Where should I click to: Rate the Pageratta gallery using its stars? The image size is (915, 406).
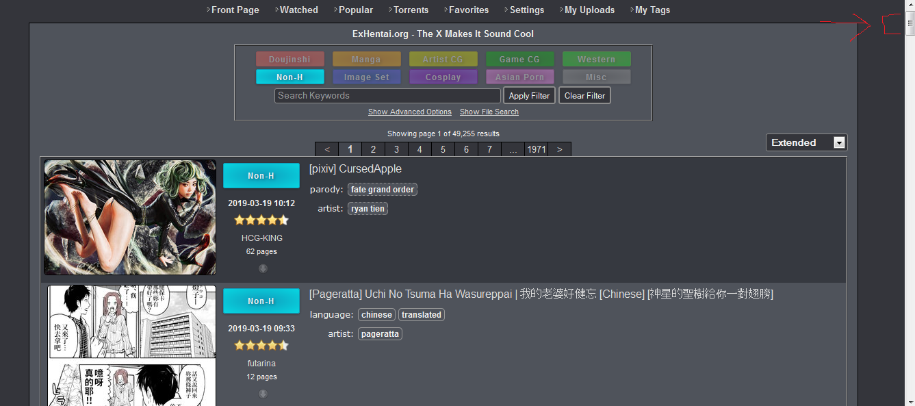point(261,346)
